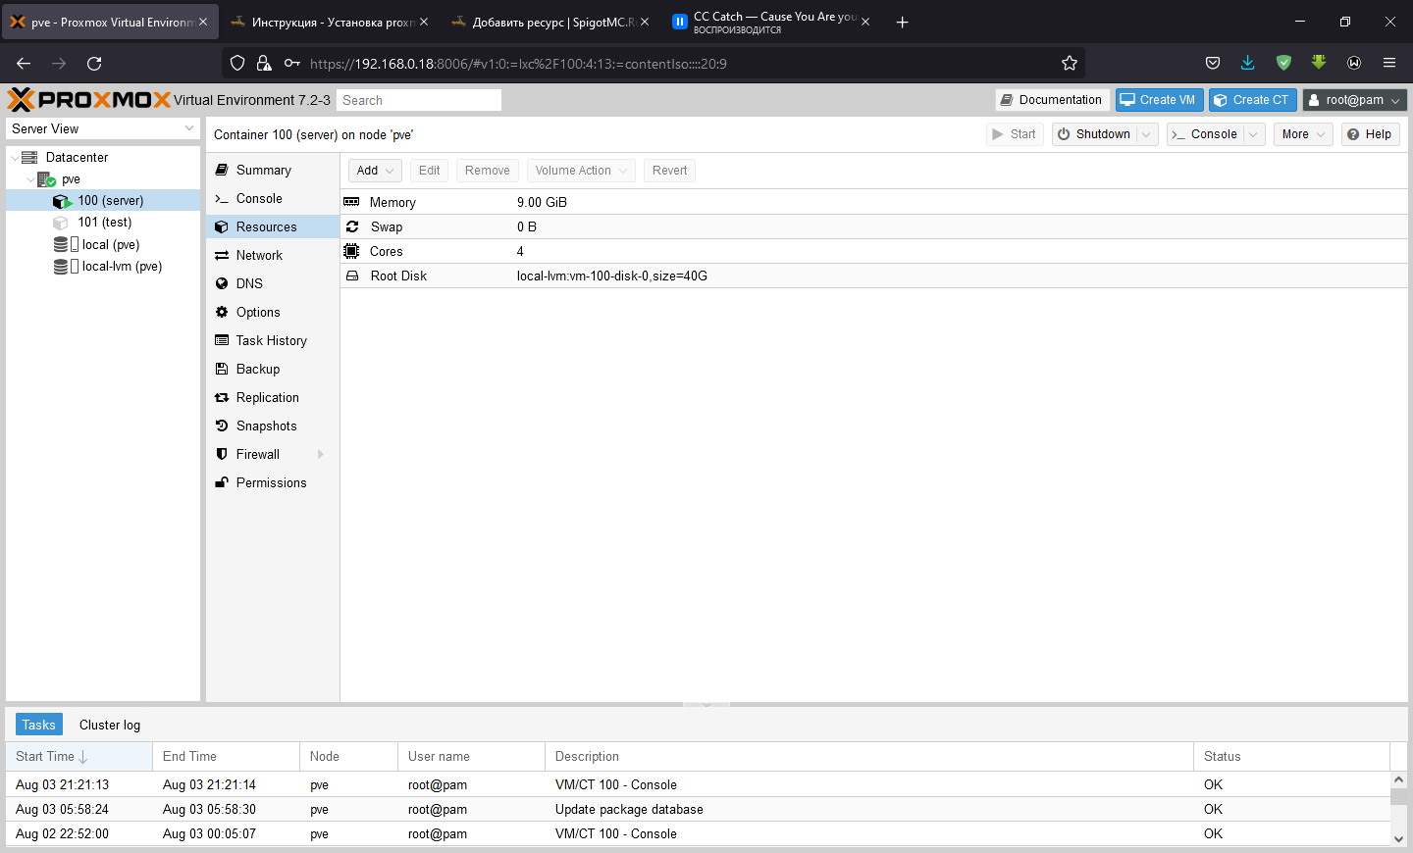Open the Add resource dropdown
The height and width of the screenshot is (853, 1413).
point(375,171)
